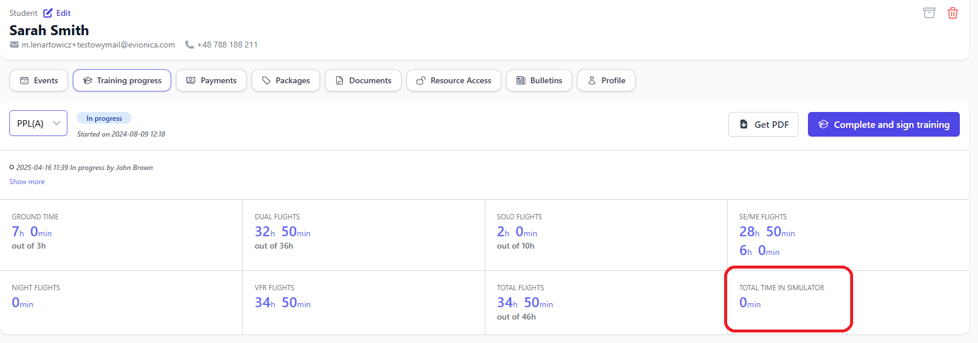Click the phone icon next to number
The image size is (978, 343).
tap(189, 45)
